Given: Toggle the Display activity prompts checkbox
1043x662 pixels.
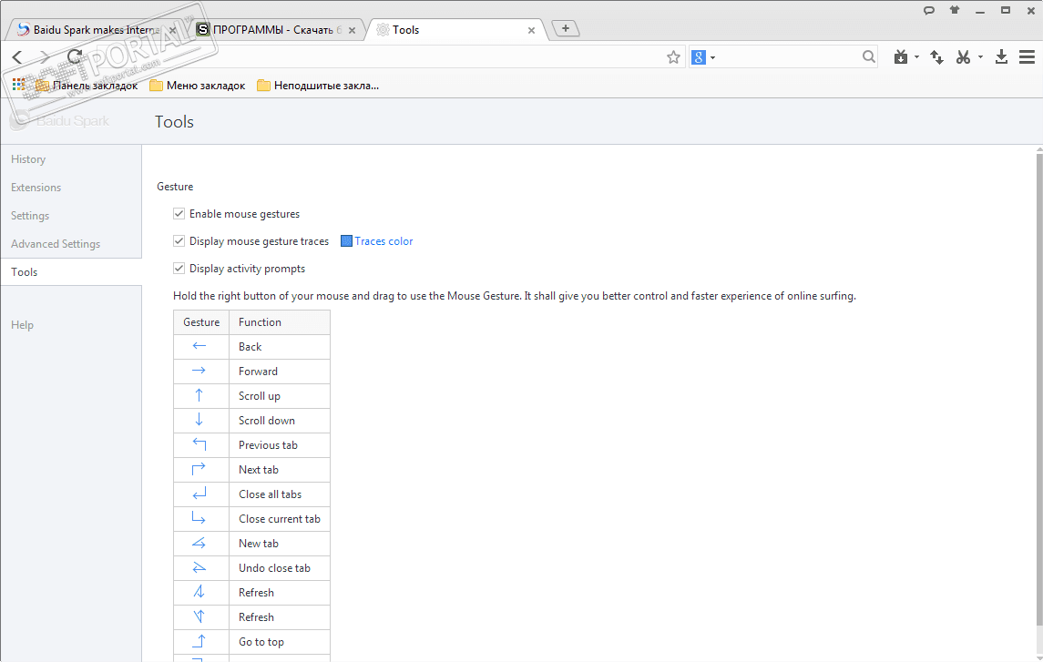Looking at the screenshot, I should point(179,269).
